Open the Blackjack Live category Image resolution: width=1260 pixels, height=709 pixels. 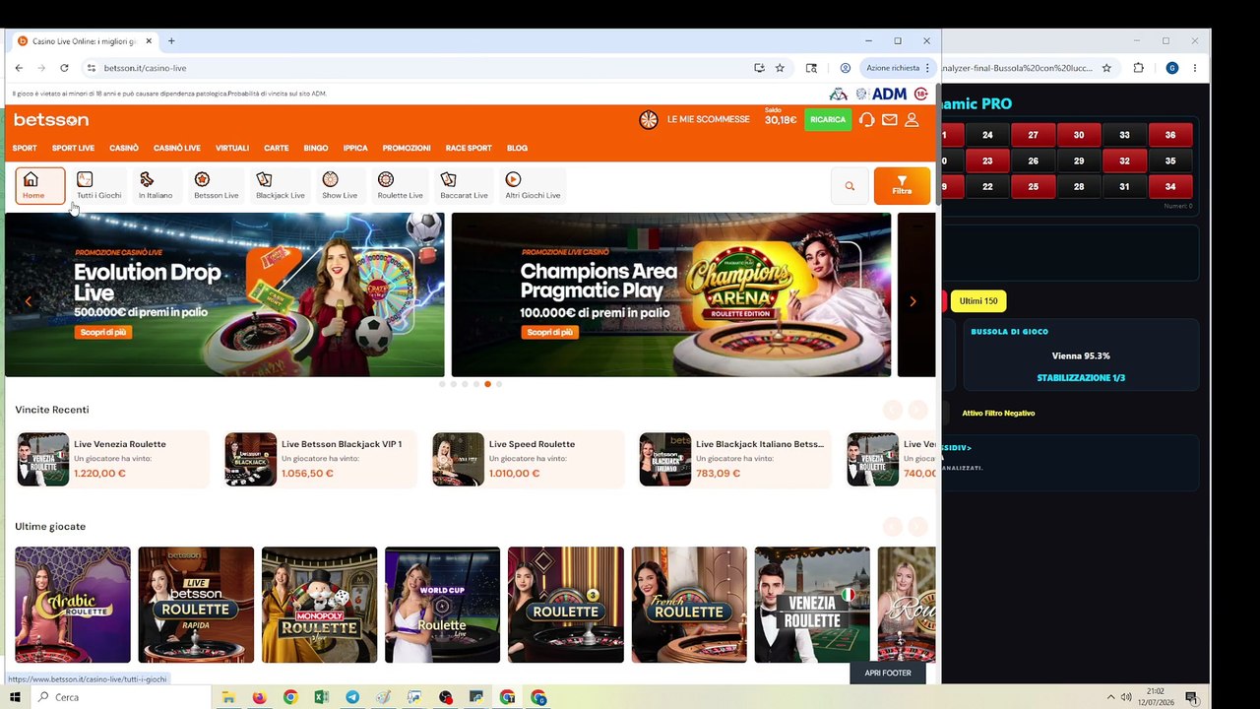click(x=280, y=186)
